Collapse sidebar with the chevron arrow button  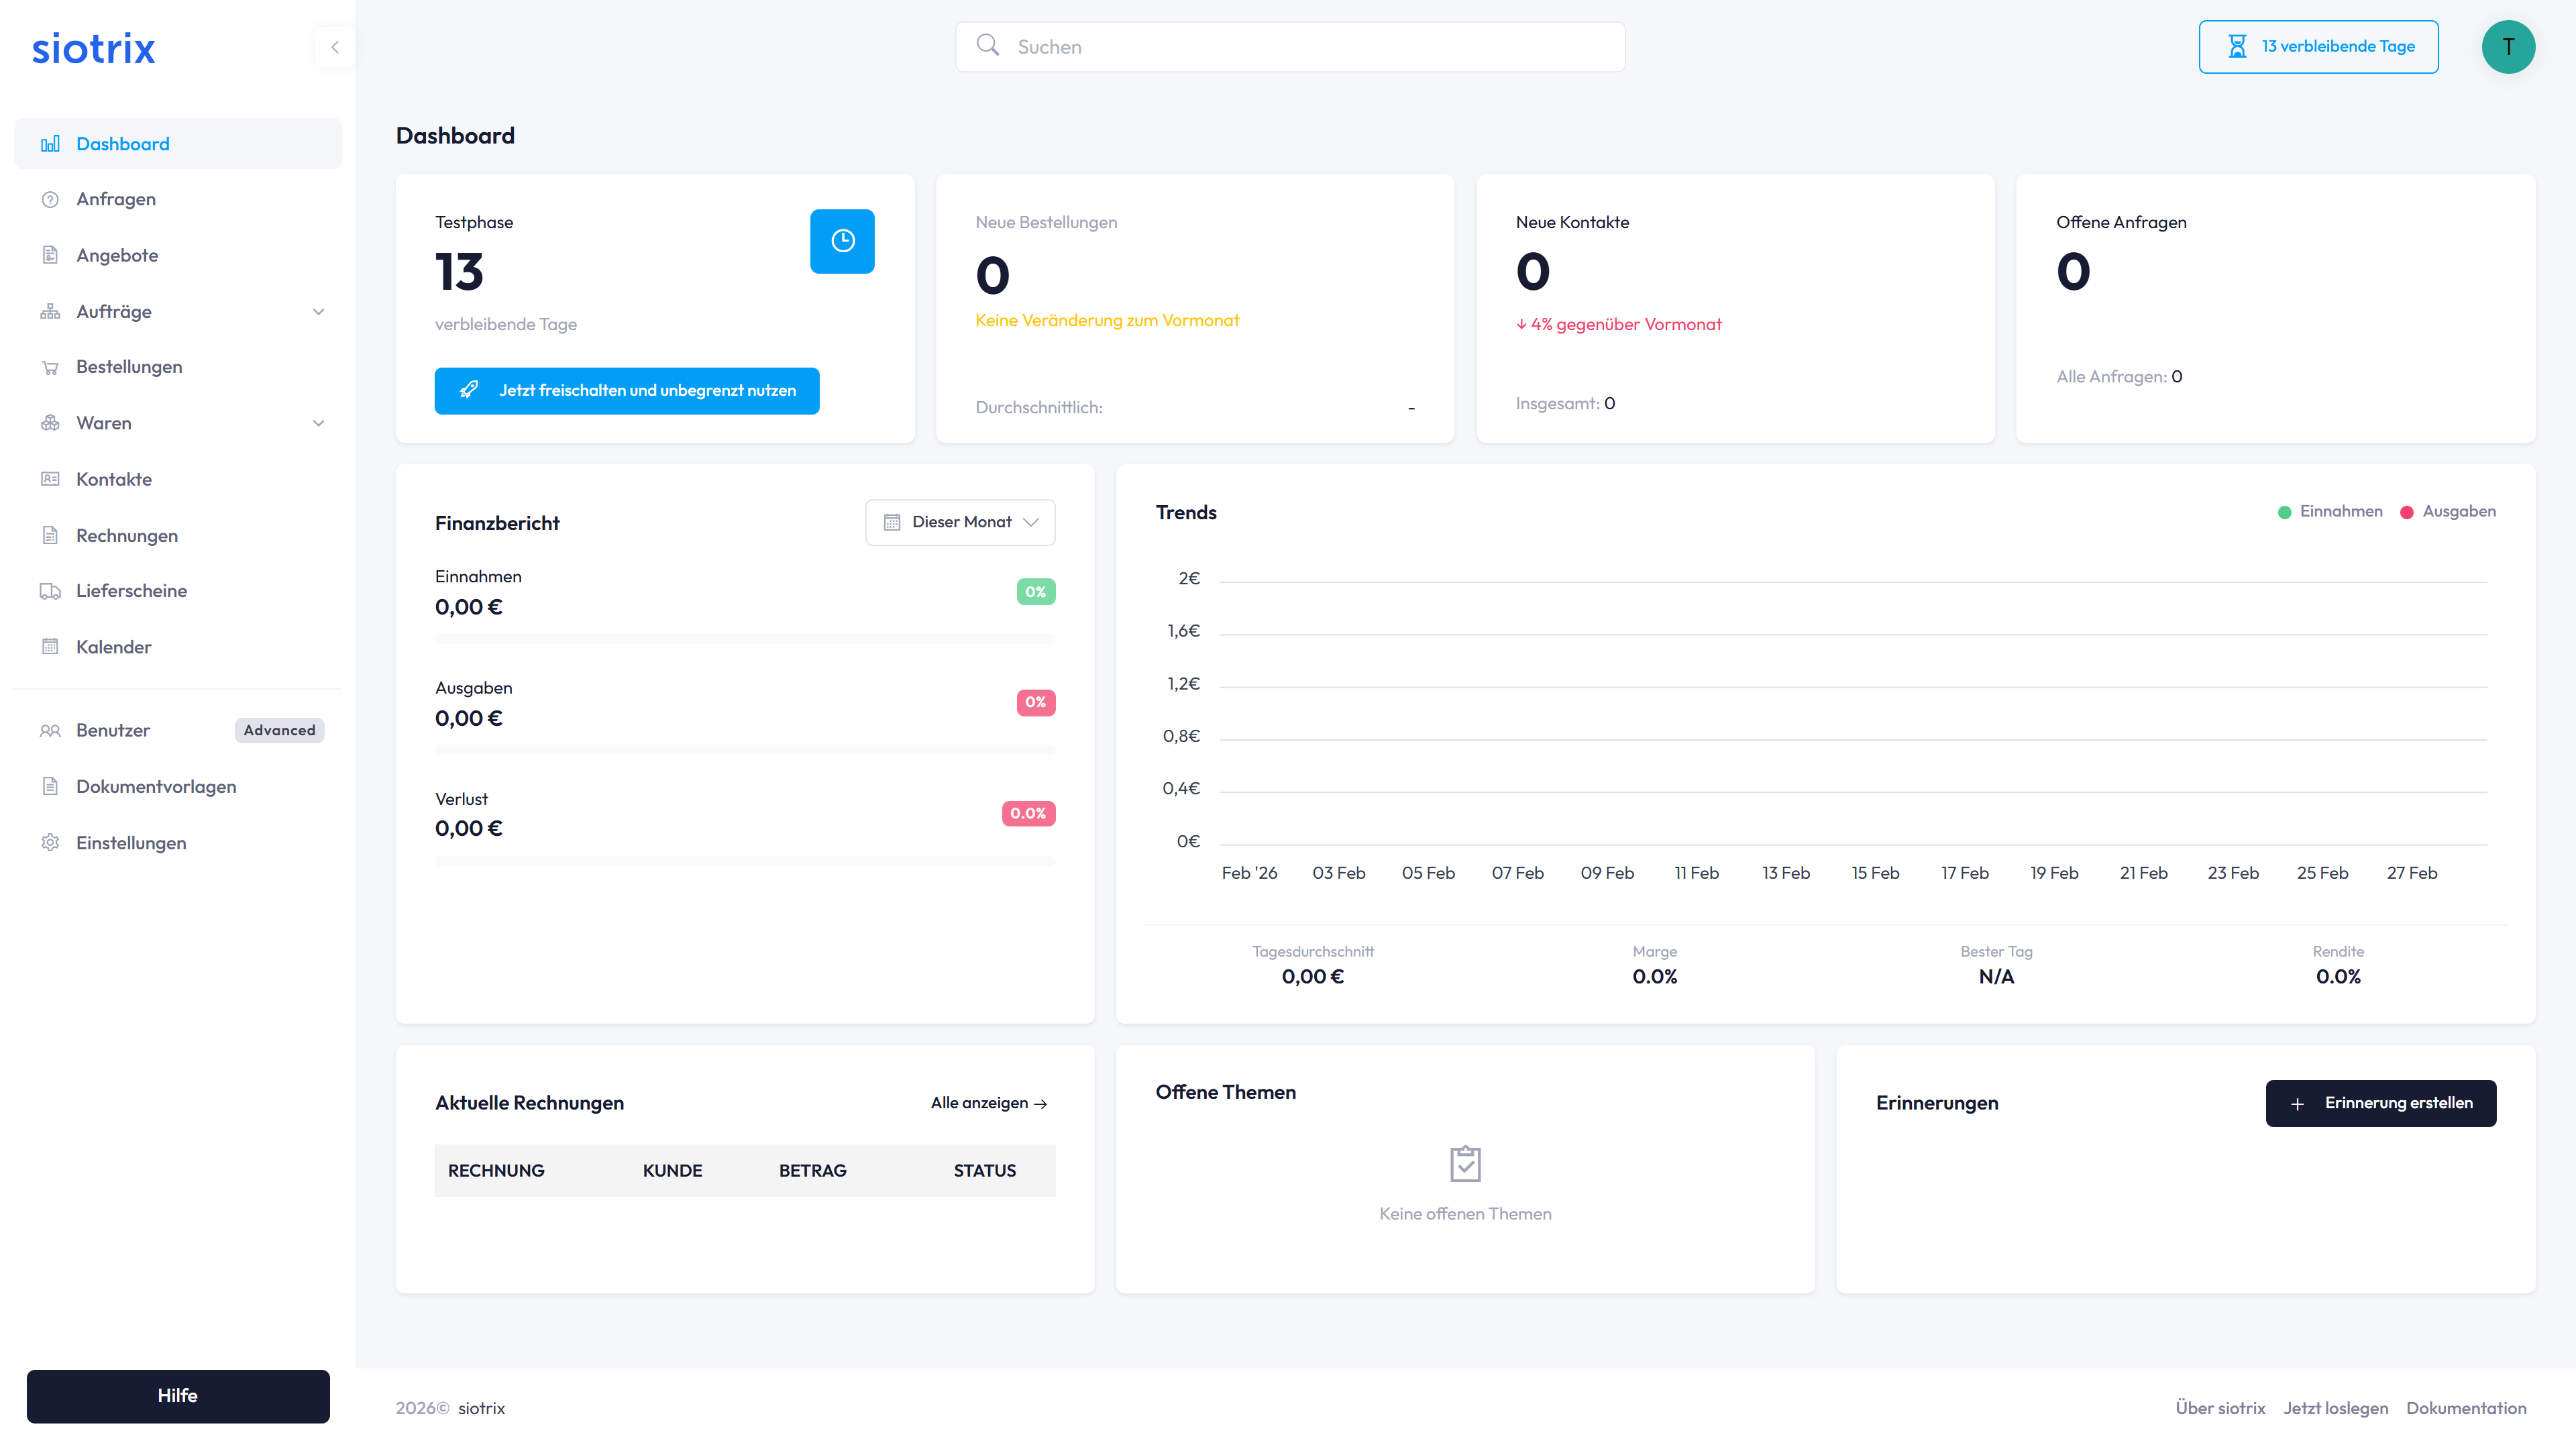coord(335,47)
